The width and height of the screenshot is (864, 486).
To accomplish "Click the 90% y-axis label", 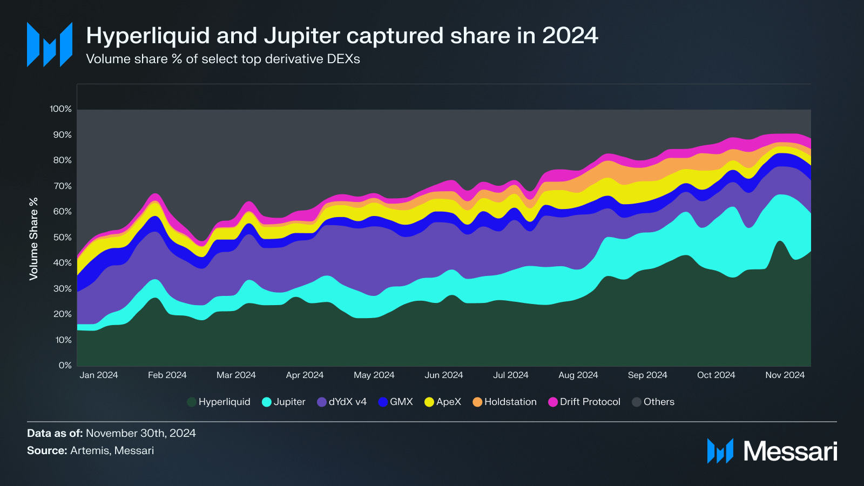I will click(62, 135).
